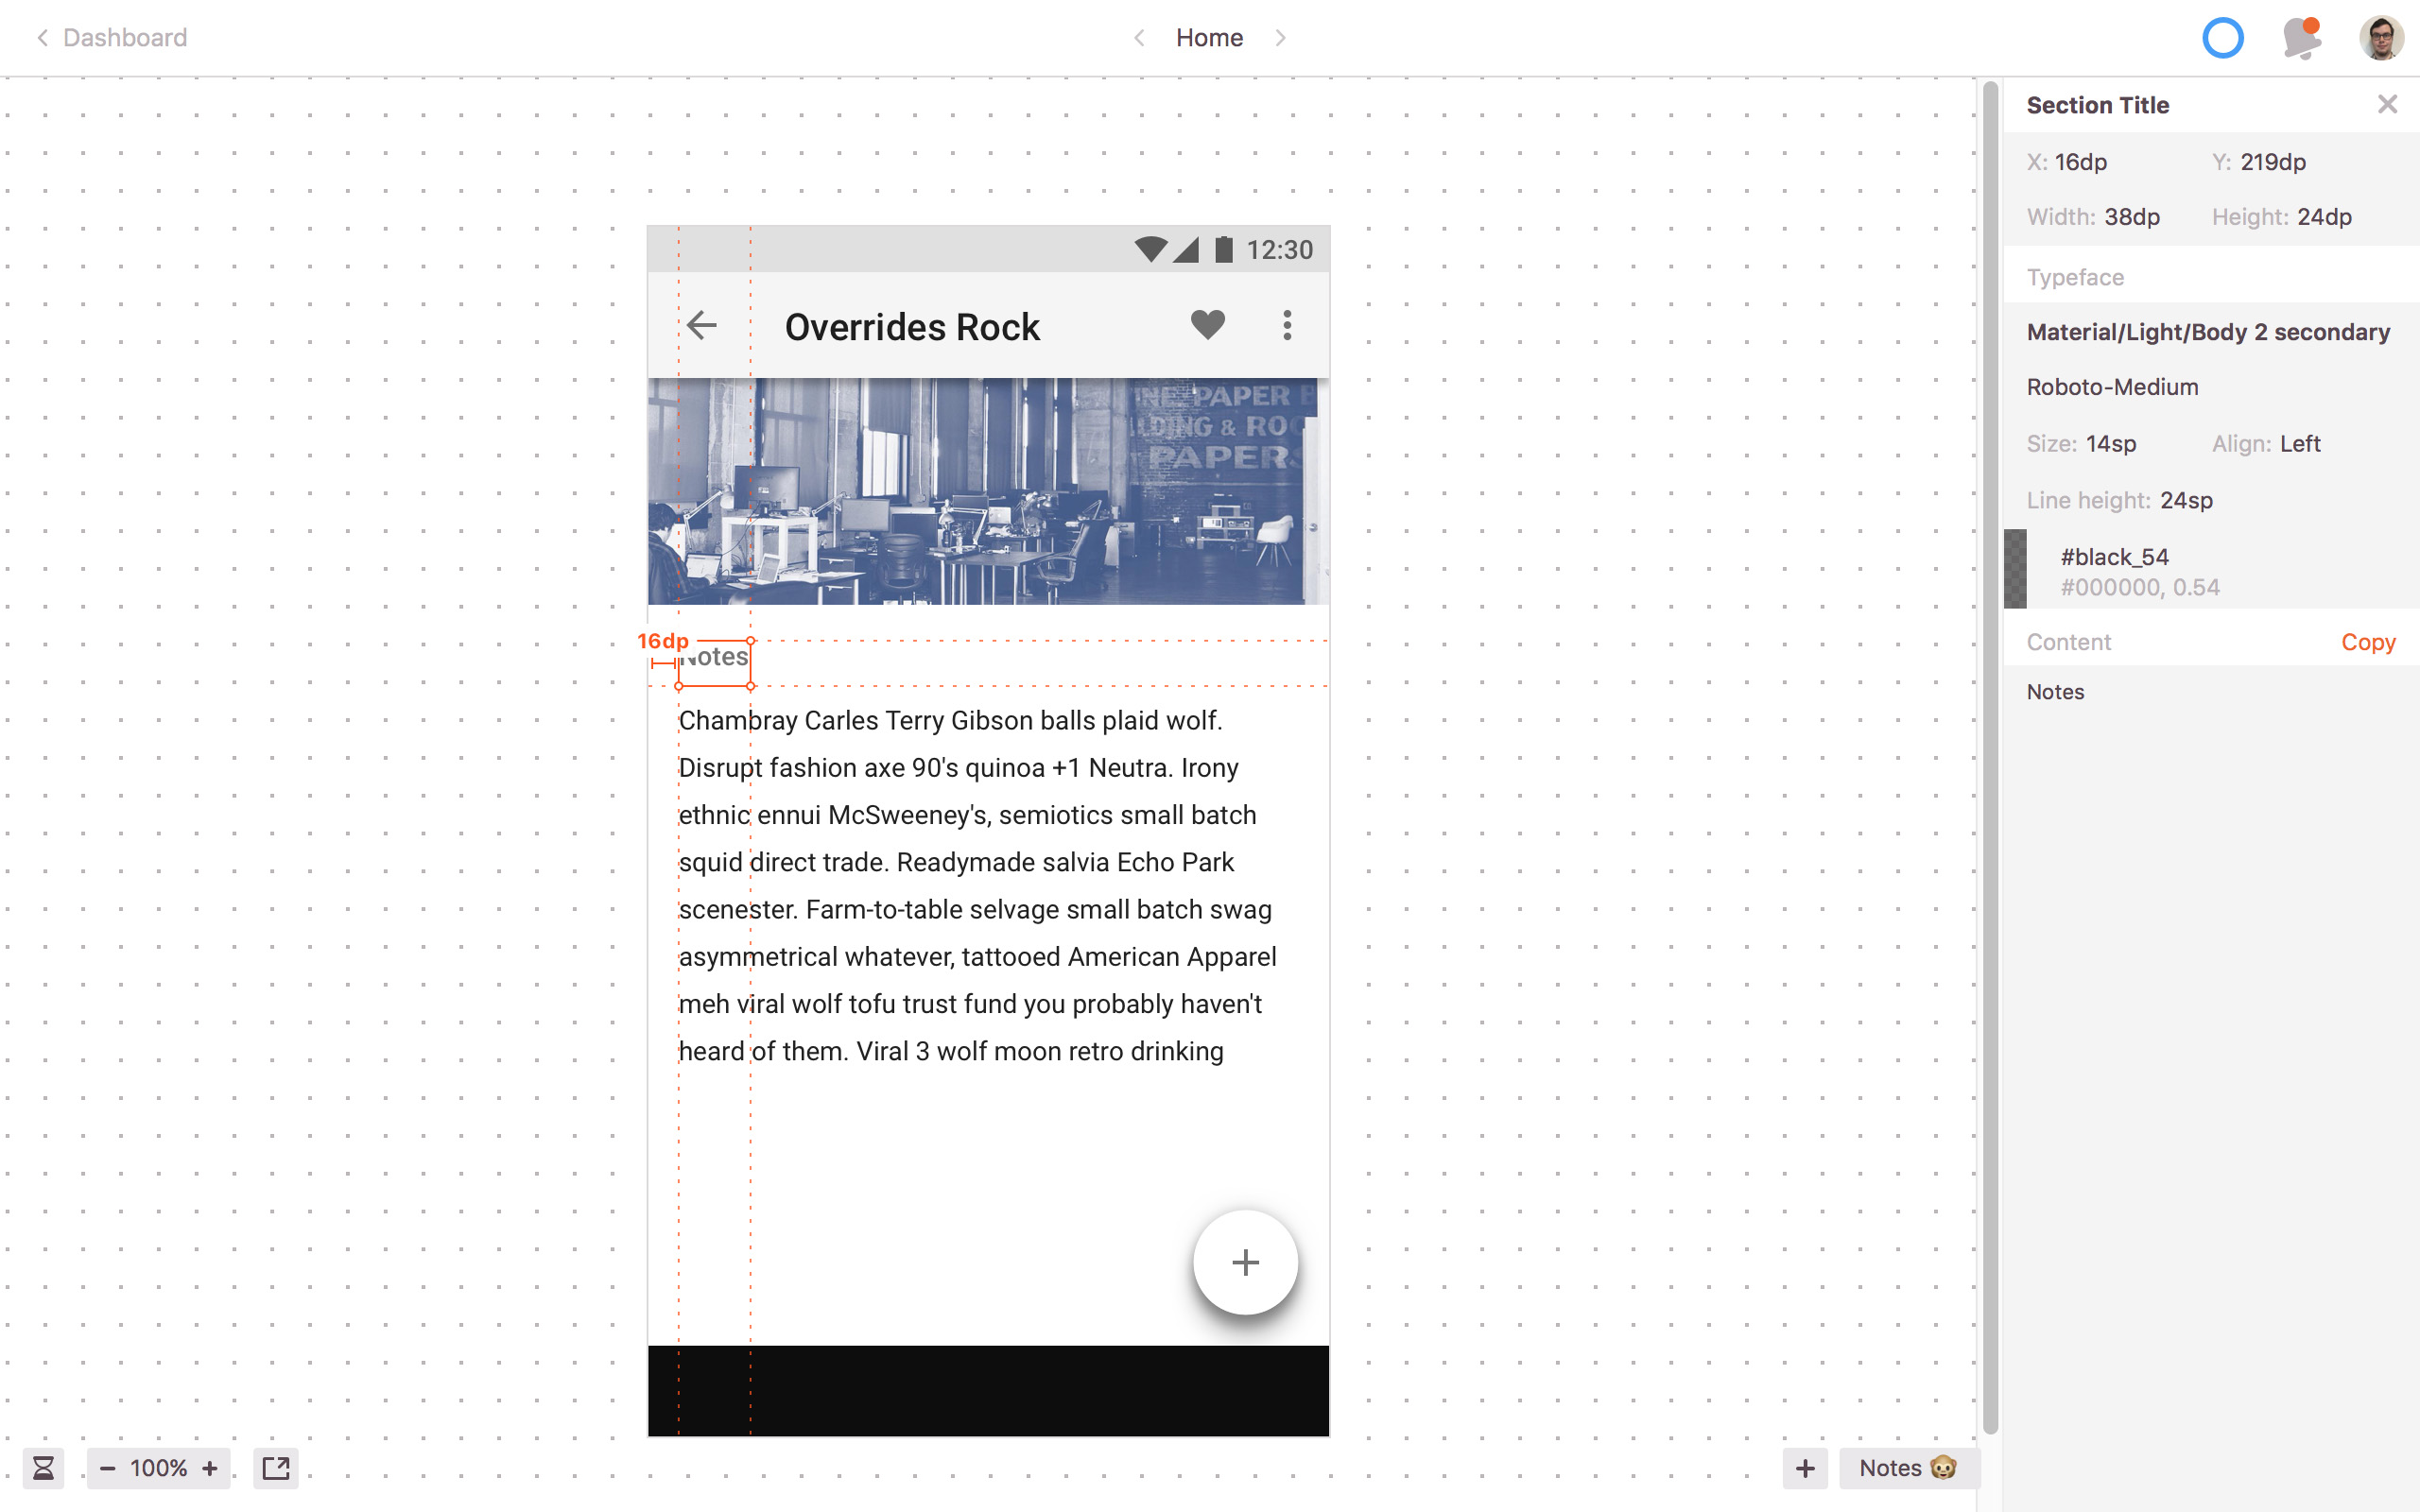The width and height of the screenshot is (2420, 1512).
Task: Expand navigation forward chevron
Action: [x=1279, y=37]
